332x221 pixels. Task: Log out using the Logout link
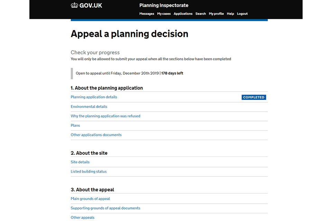(x=242, y=14)
